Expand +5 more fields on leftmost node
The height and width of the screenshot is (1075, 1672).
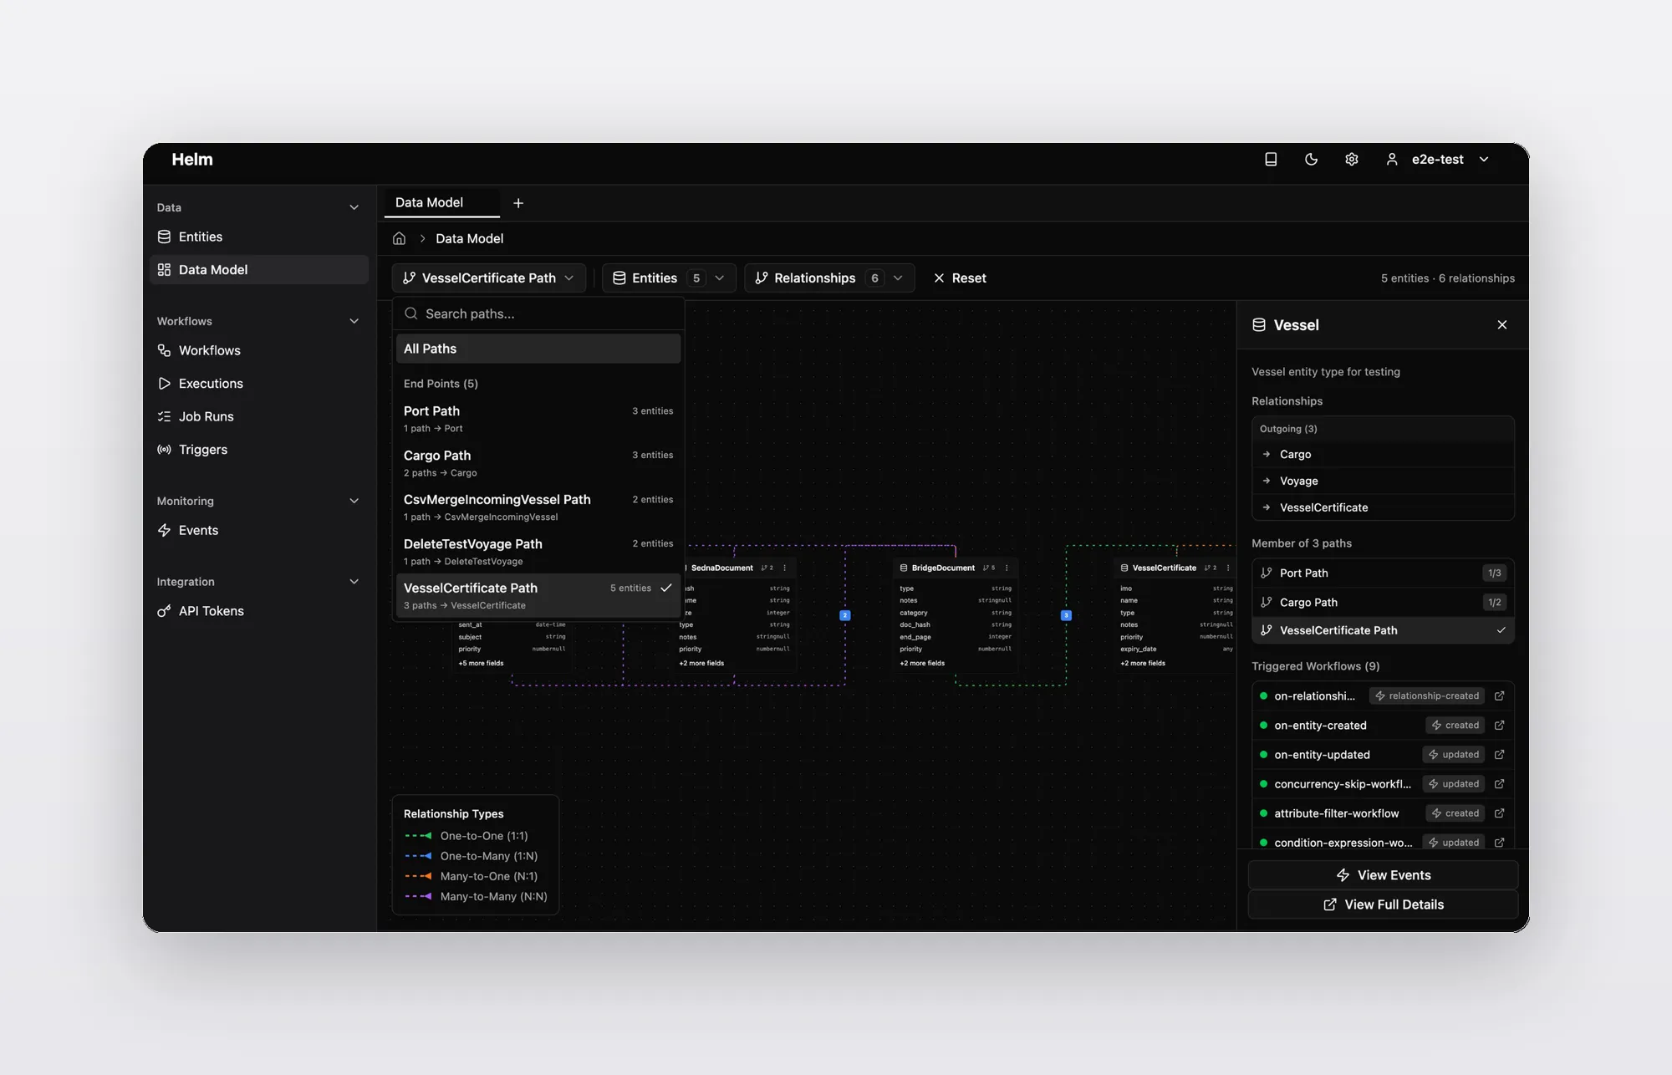click(x=481, y=663)
